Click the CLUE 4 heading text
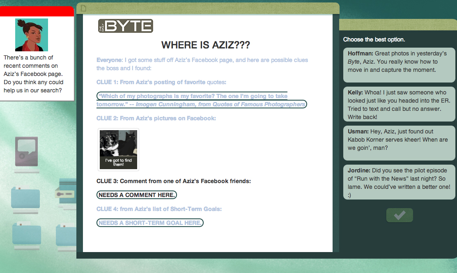Screen dimensions: 457x273 click(x=159, y=209)
